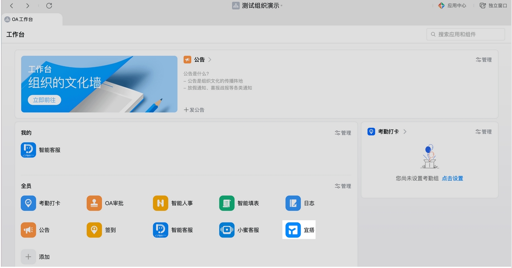Click the 智能人事 app label
The image size is (512, 268).
tap(182, 203)
